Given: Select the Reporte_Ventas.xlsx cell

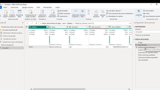Looking at the screenshot, I should (x=58, y=47).
